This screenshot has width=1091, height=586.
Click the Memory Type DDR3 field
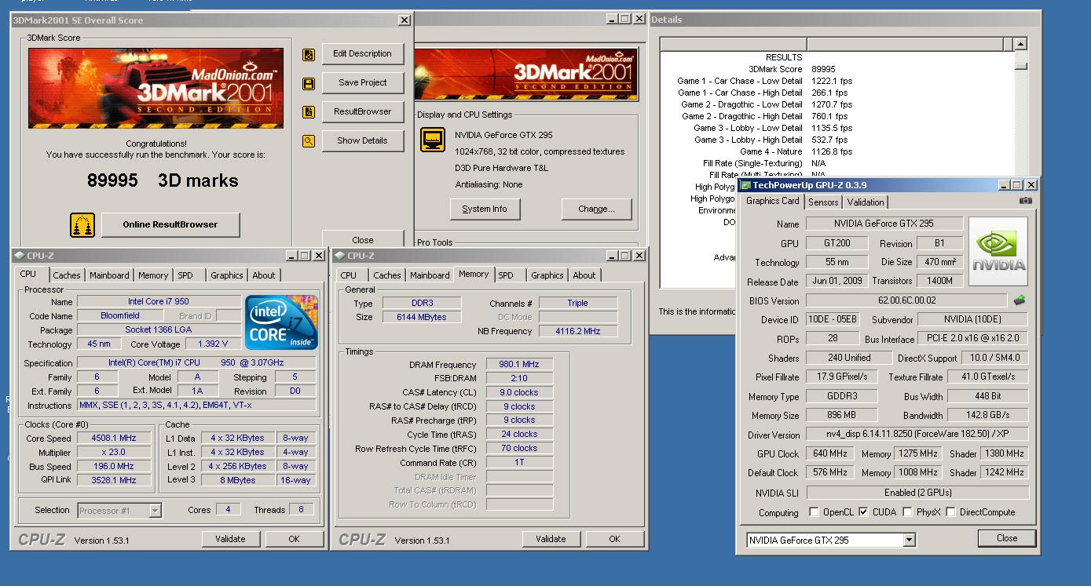(x=423, y=303)
